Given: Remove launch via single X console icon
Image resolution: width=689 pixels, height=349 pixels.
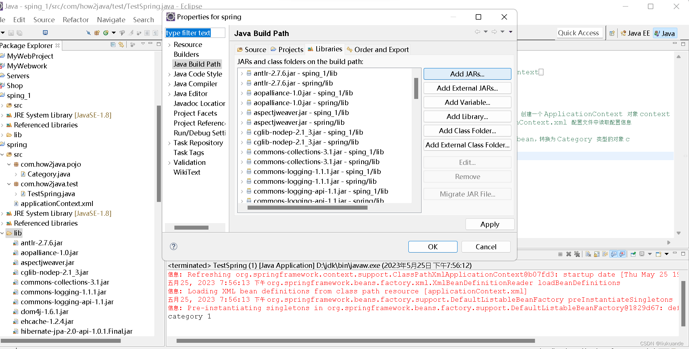Looking at the screenshot, I should (x=569, y=254).
